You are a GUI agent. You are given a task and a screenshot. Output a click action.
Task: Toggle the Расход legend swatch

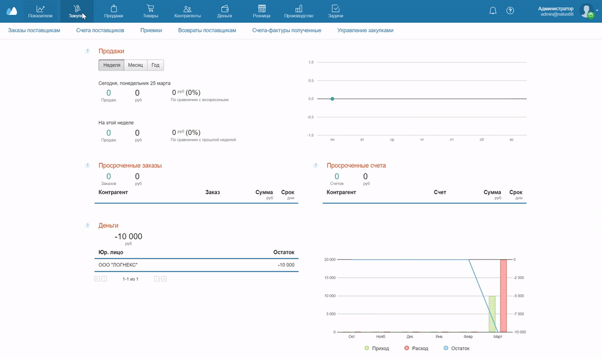[x=407, y=348]
